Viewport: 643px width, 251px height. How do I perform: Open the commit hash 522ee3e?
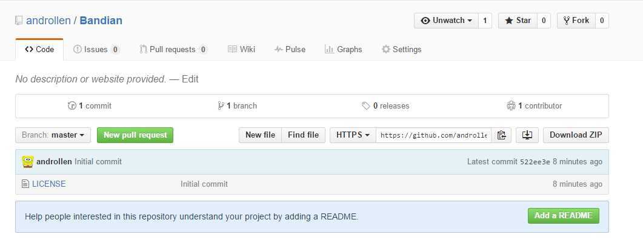pyautogui.click(x=535, y=162)
